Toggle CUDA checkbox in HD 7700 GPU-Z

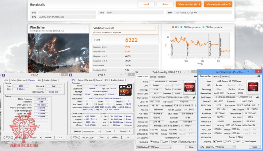225,141
